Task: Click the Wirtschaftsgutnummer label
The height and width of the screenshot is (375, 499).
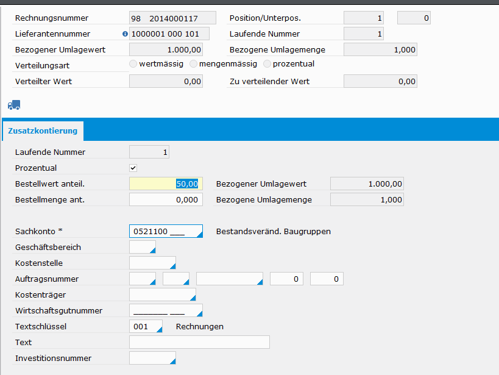Action: tap(58, 310)
